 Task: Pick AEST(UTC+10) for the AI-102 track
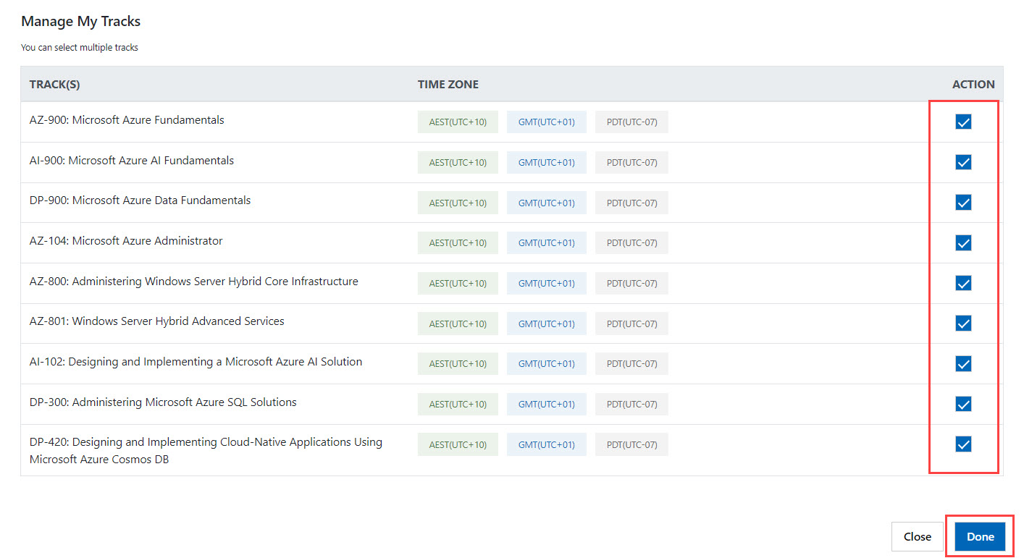click(458, 363)
